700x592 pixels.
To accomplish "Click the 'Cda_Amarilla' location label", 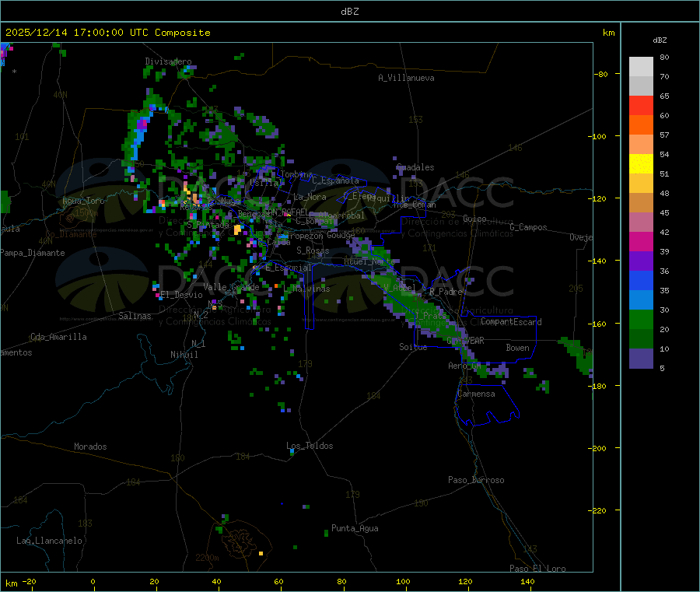I will pyautogui.click(x=58, y=337).
